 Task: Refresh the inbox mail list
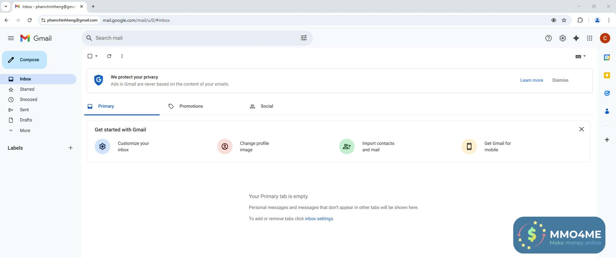[x=109, y=56]
